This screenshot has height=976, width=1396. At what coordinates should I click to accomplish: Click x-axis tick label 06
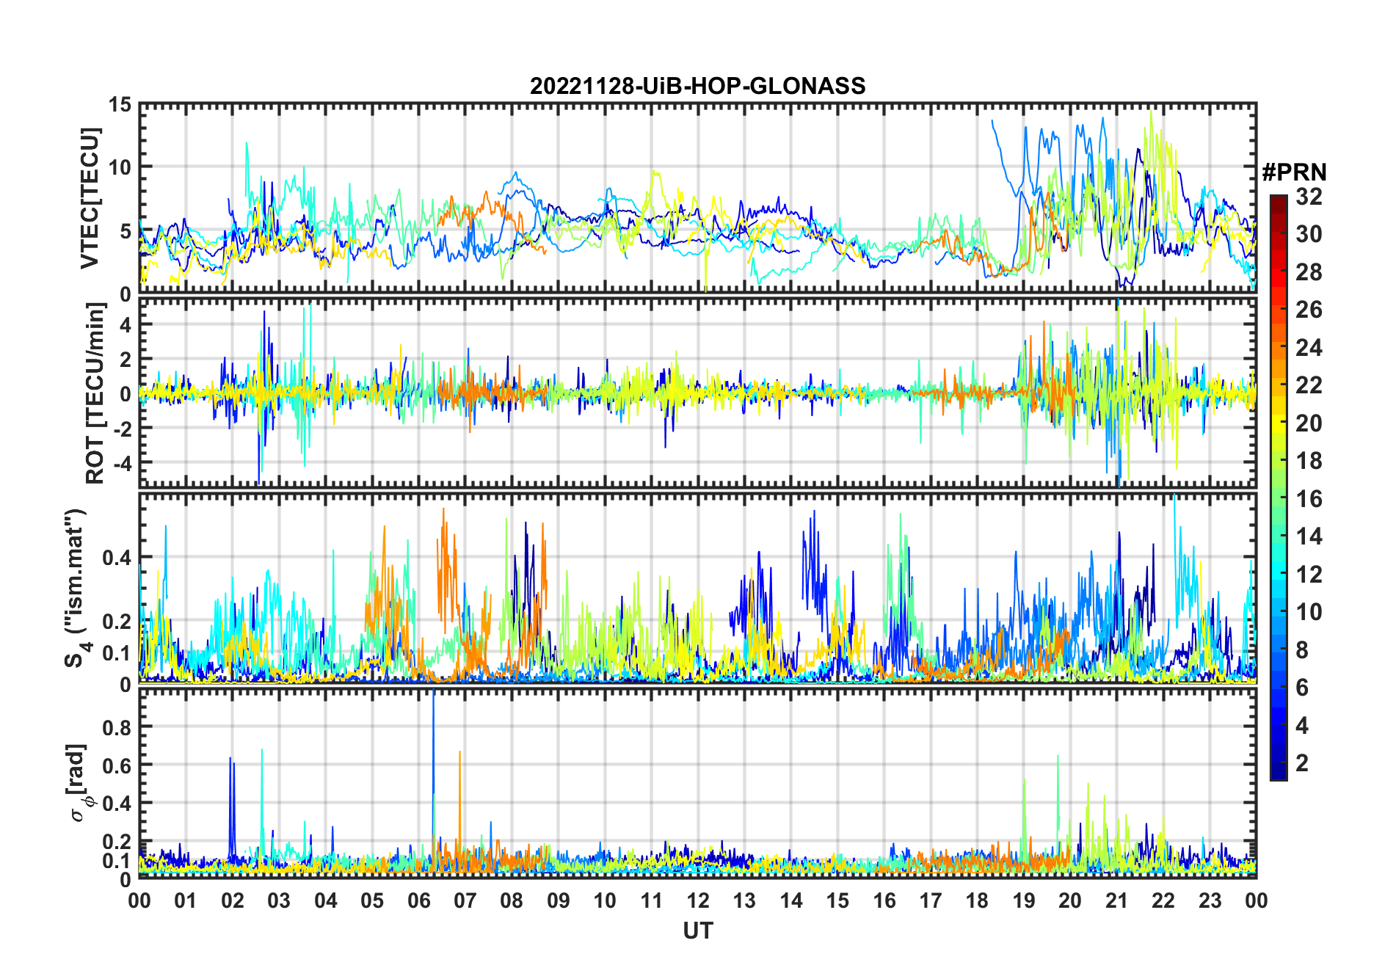click(418, 900)
